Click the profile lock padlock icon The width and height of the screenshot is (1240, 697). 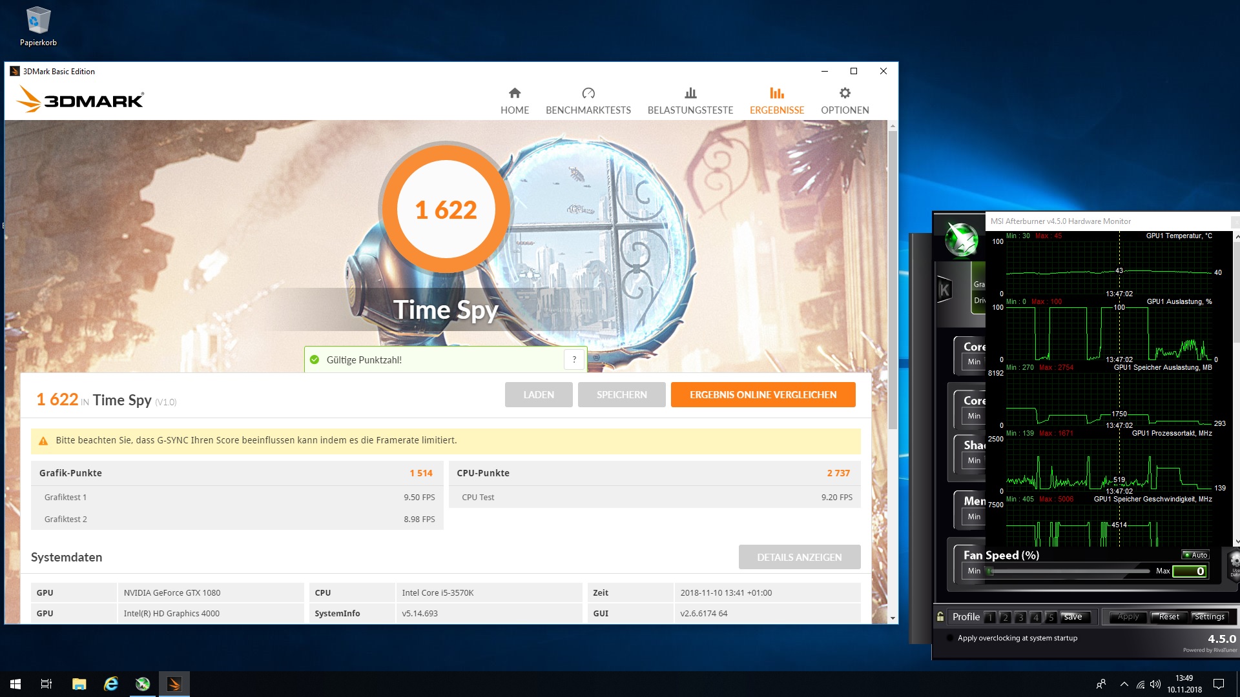pyautogui.click(x=940, y=616)
